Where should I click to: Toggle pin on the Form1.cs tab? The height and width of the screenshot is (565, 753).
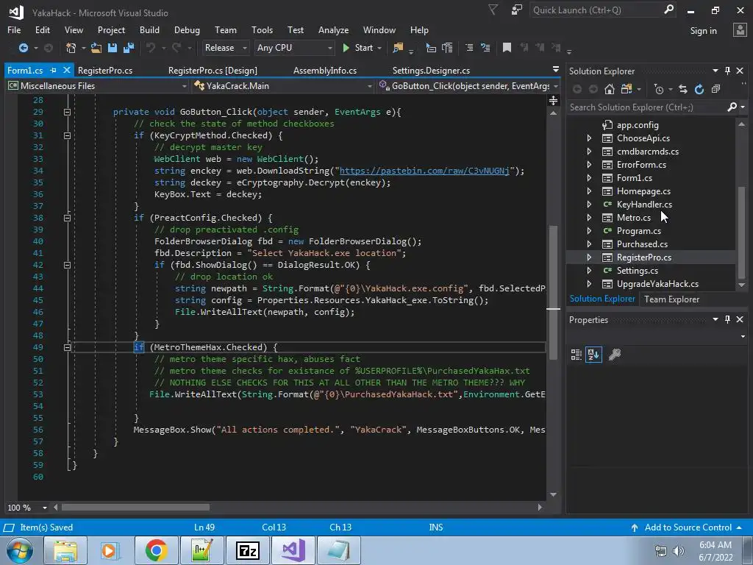tap(53, 70)
